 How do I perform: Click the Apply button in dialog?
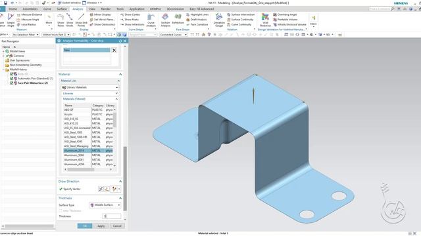click(x=101, y=226)
